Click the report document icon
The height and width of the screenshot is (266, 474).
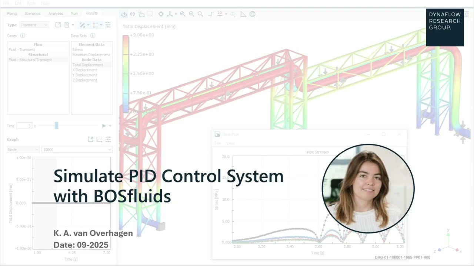[x=67, y=25]
